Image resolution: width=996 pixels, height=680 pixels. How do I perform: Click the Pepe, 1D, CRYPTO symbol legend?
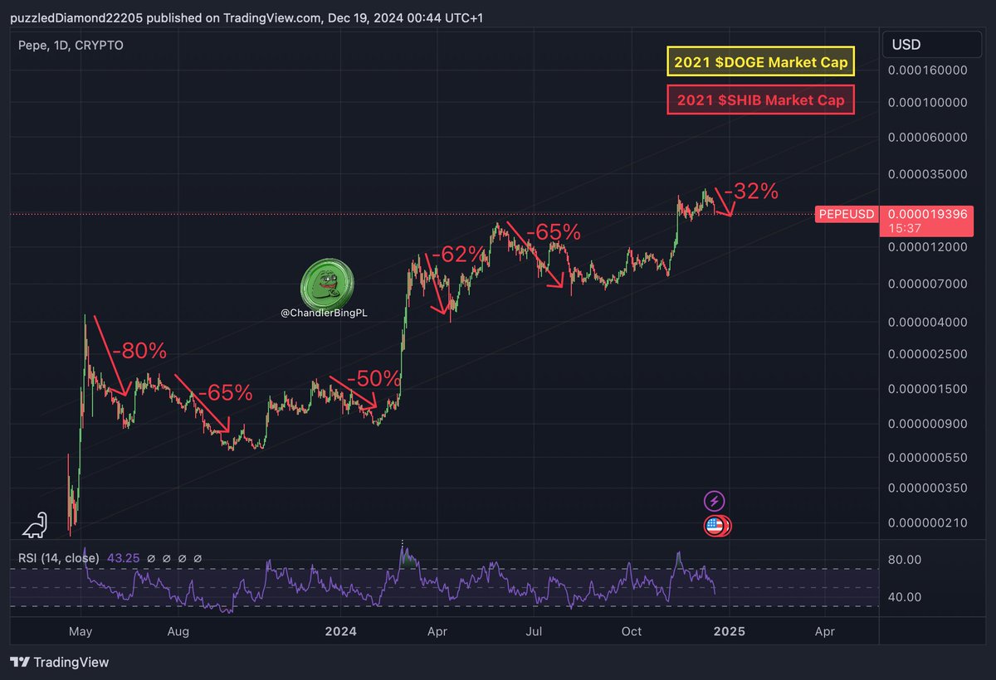coord(71,46)
